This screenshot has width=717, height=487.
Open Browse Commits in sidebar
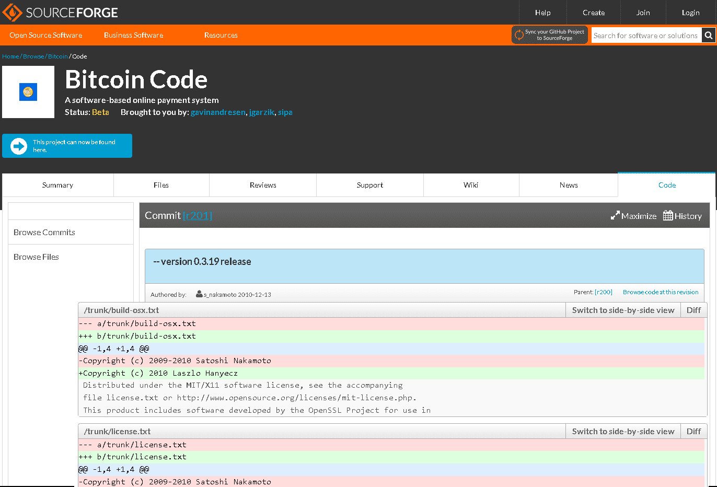click(x=71, y=232)
